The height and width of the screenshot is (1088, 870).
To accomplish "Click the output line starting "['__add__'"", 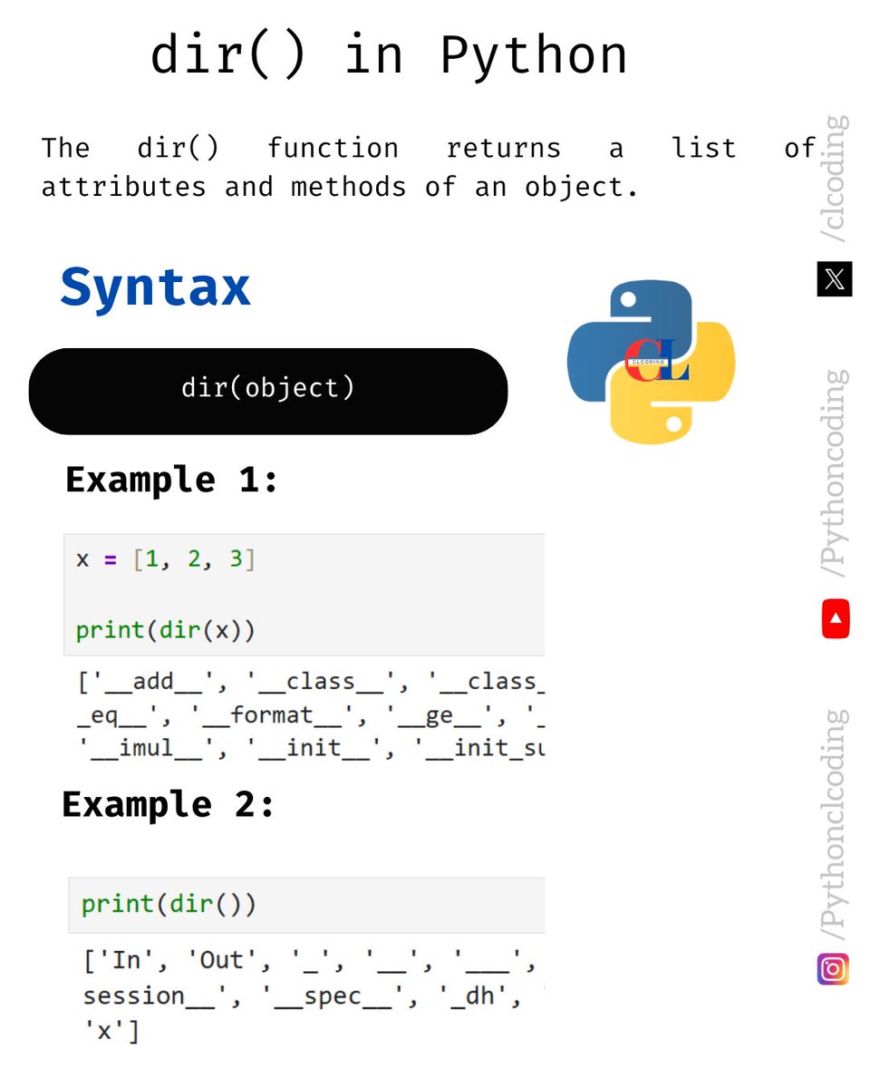I will [x=311, y=682].
